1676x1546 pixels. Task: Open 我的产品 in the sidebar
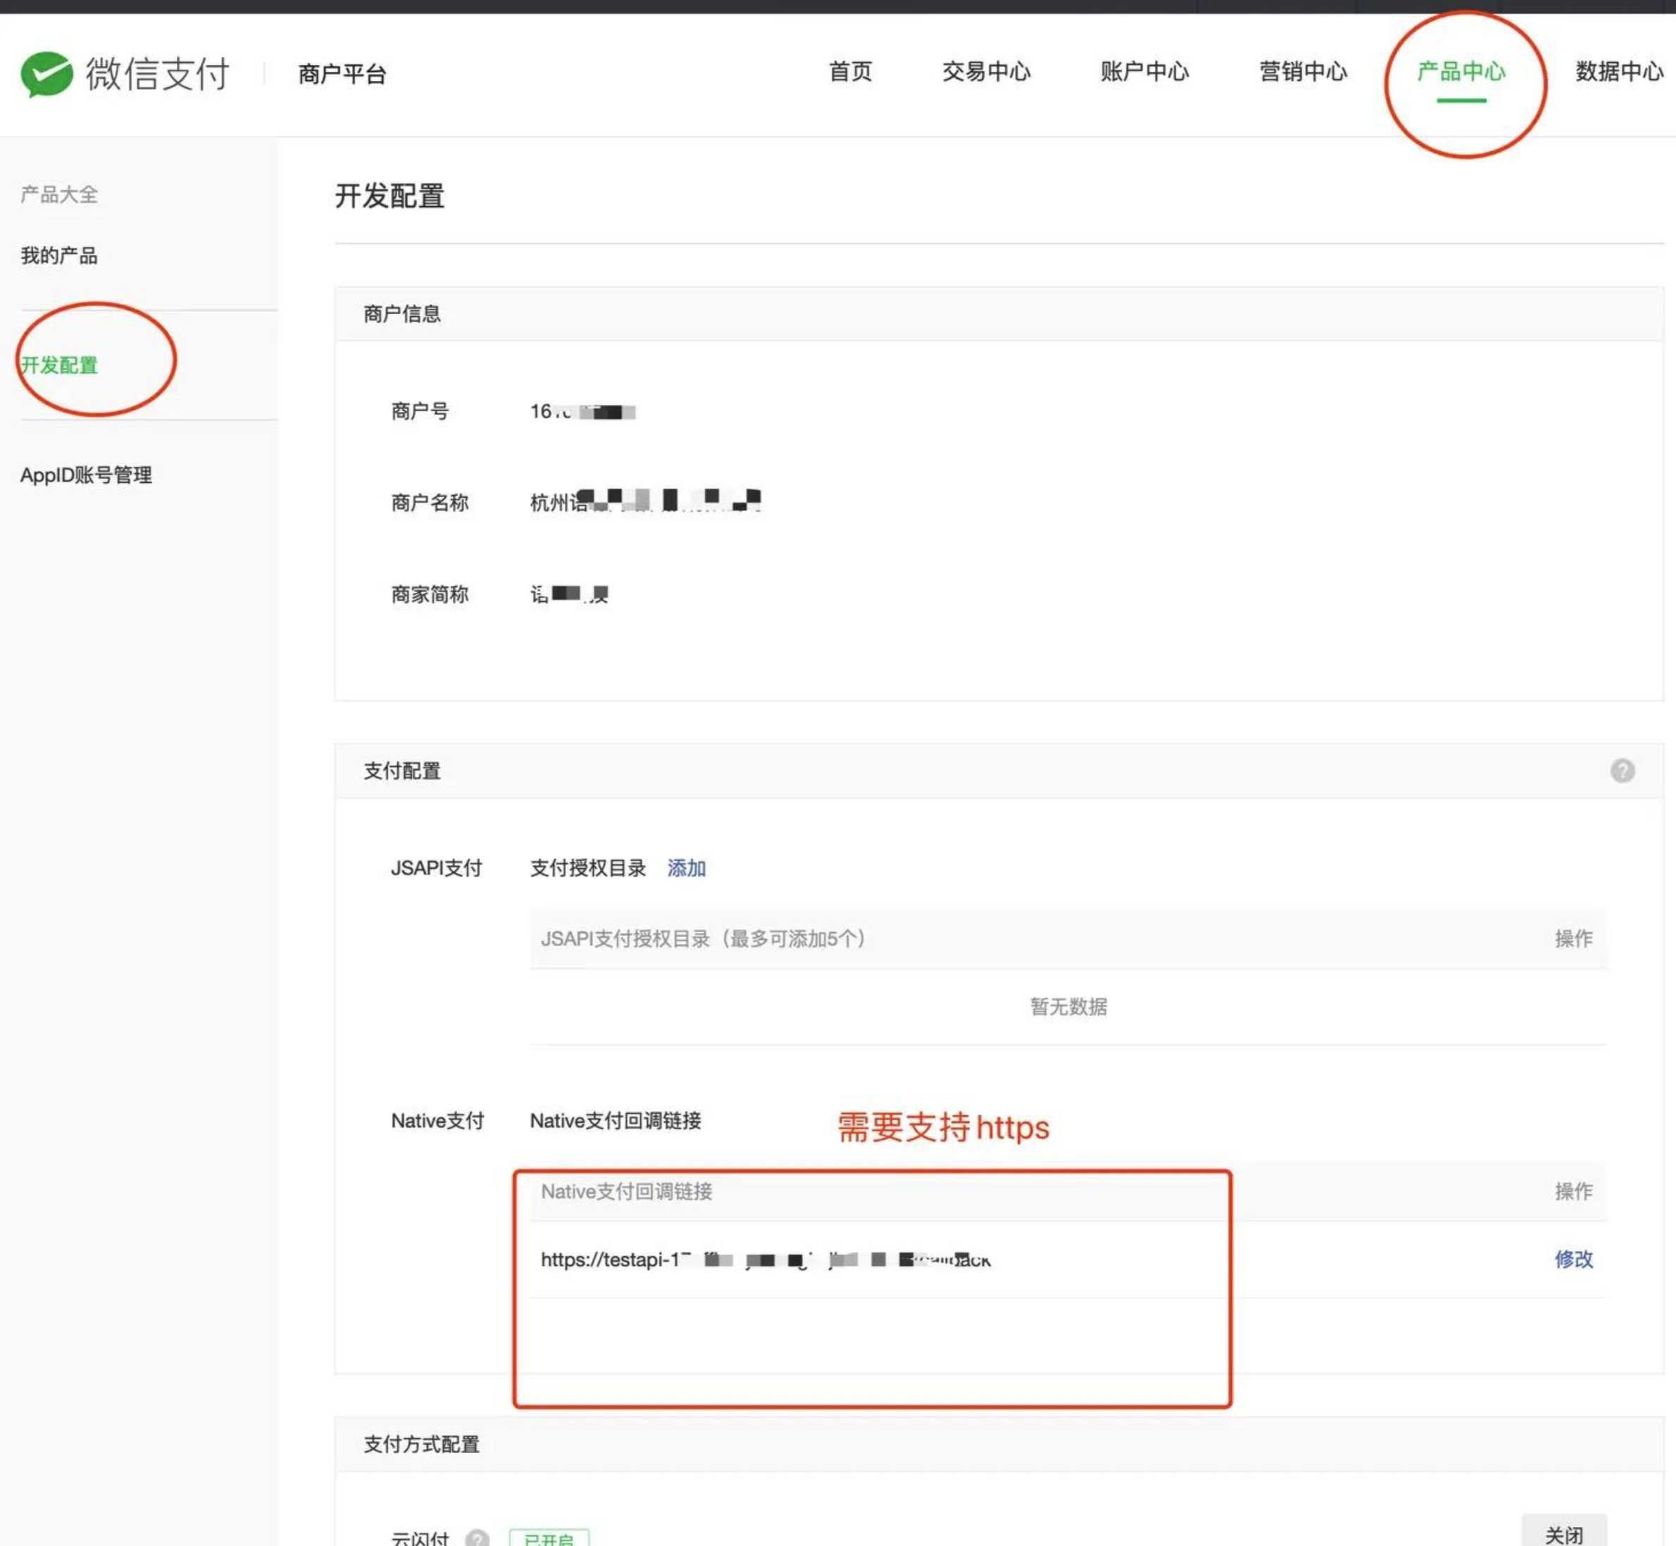coord(58,255)
